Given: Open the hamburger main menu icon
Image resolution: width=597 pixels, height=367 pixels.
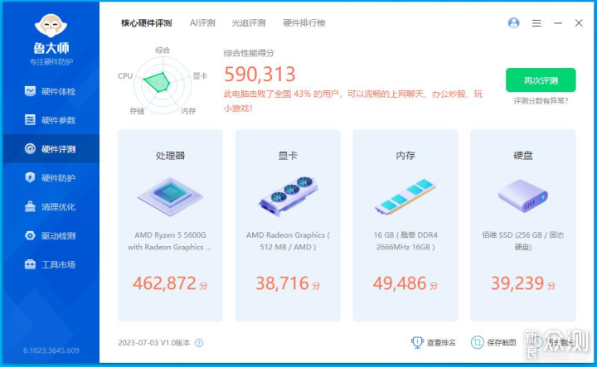Looking at the screenshot, I should [x=536, y=23].
